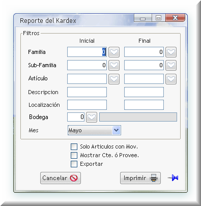Check the Exportar option
This screenshot has height=206, width=201.
[x=74, y=164]
